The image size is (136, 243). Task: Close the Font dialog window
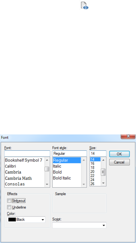click(128, 137)
